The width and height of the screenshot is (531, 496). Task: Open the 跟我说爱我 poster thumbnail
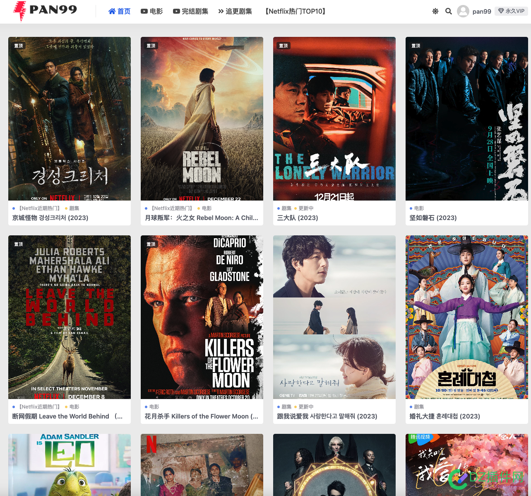pyautogui.click(x=334, y=317)
